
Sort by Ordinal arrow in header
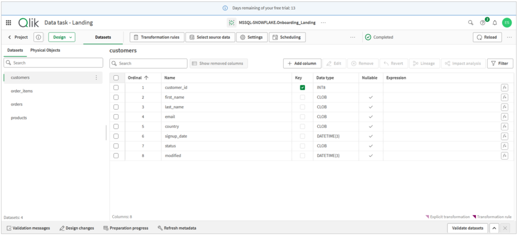146,78
